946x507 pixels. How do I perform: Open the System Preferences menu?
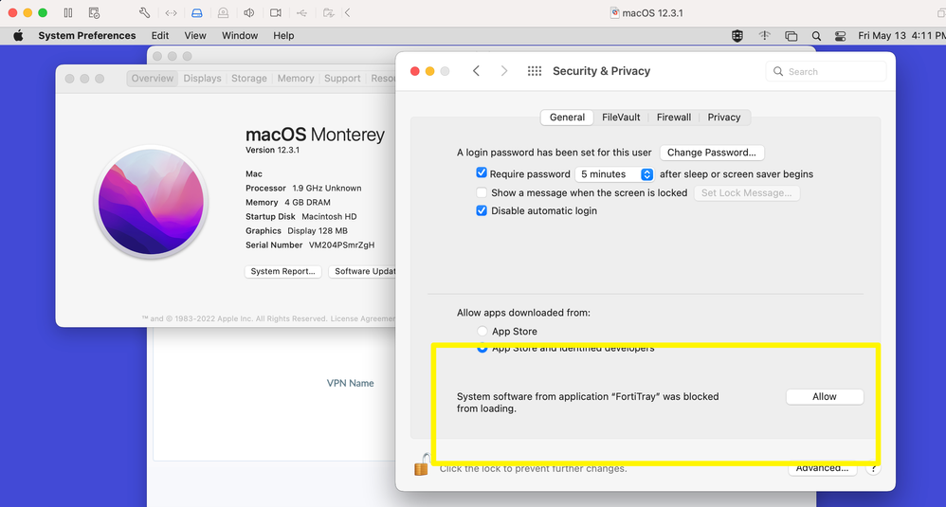coord(87,36)
